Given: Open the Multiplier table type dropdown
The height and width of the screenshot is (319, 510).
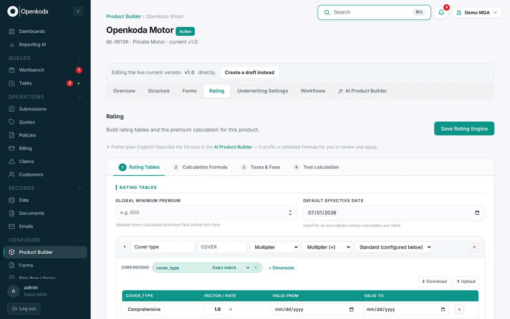Looking at the screenshot, I should tap(274, 247).
